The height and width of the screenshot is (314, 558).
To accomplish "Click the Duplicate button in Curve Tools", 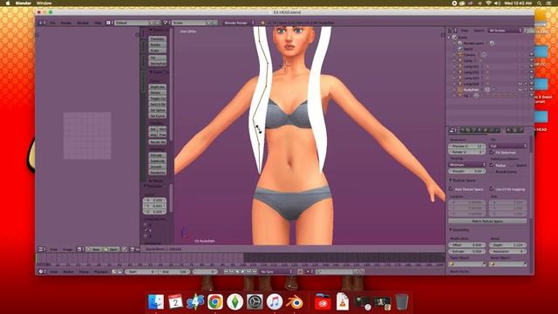I will pyautogui.click(x=157, y=87).
